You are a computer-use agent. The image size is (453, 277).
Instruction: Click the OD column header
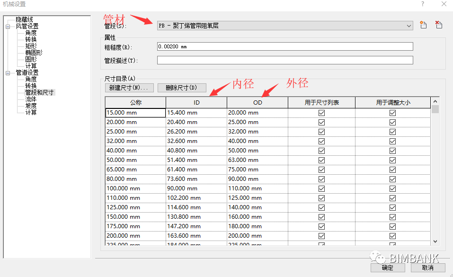[x=258, y=102]
